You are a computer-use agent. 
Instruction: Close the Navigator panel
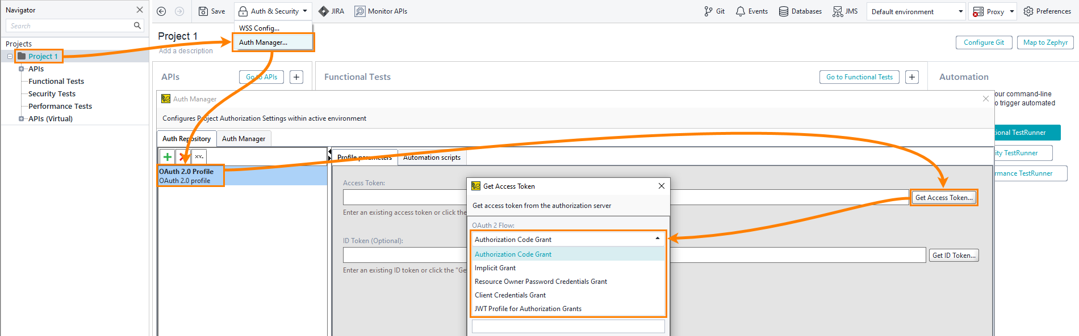(140, 10)
